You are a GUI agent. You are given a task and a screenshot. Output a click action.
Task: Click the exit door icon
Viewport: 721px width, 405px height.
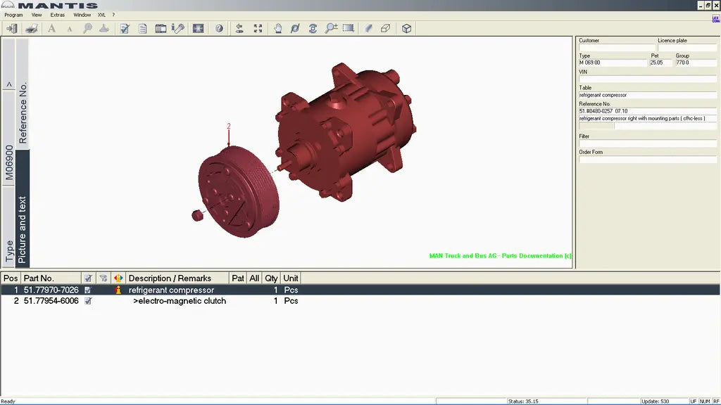11,29
